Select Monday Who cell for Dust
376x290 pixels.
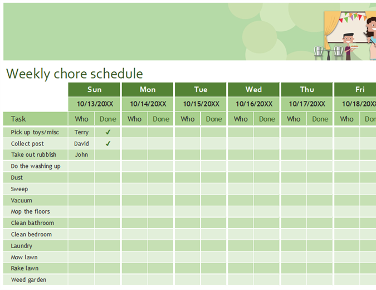135,177
